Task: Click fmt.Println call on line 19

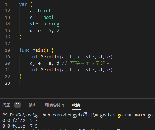Action: pyautogui.click(x=71, y=57)
